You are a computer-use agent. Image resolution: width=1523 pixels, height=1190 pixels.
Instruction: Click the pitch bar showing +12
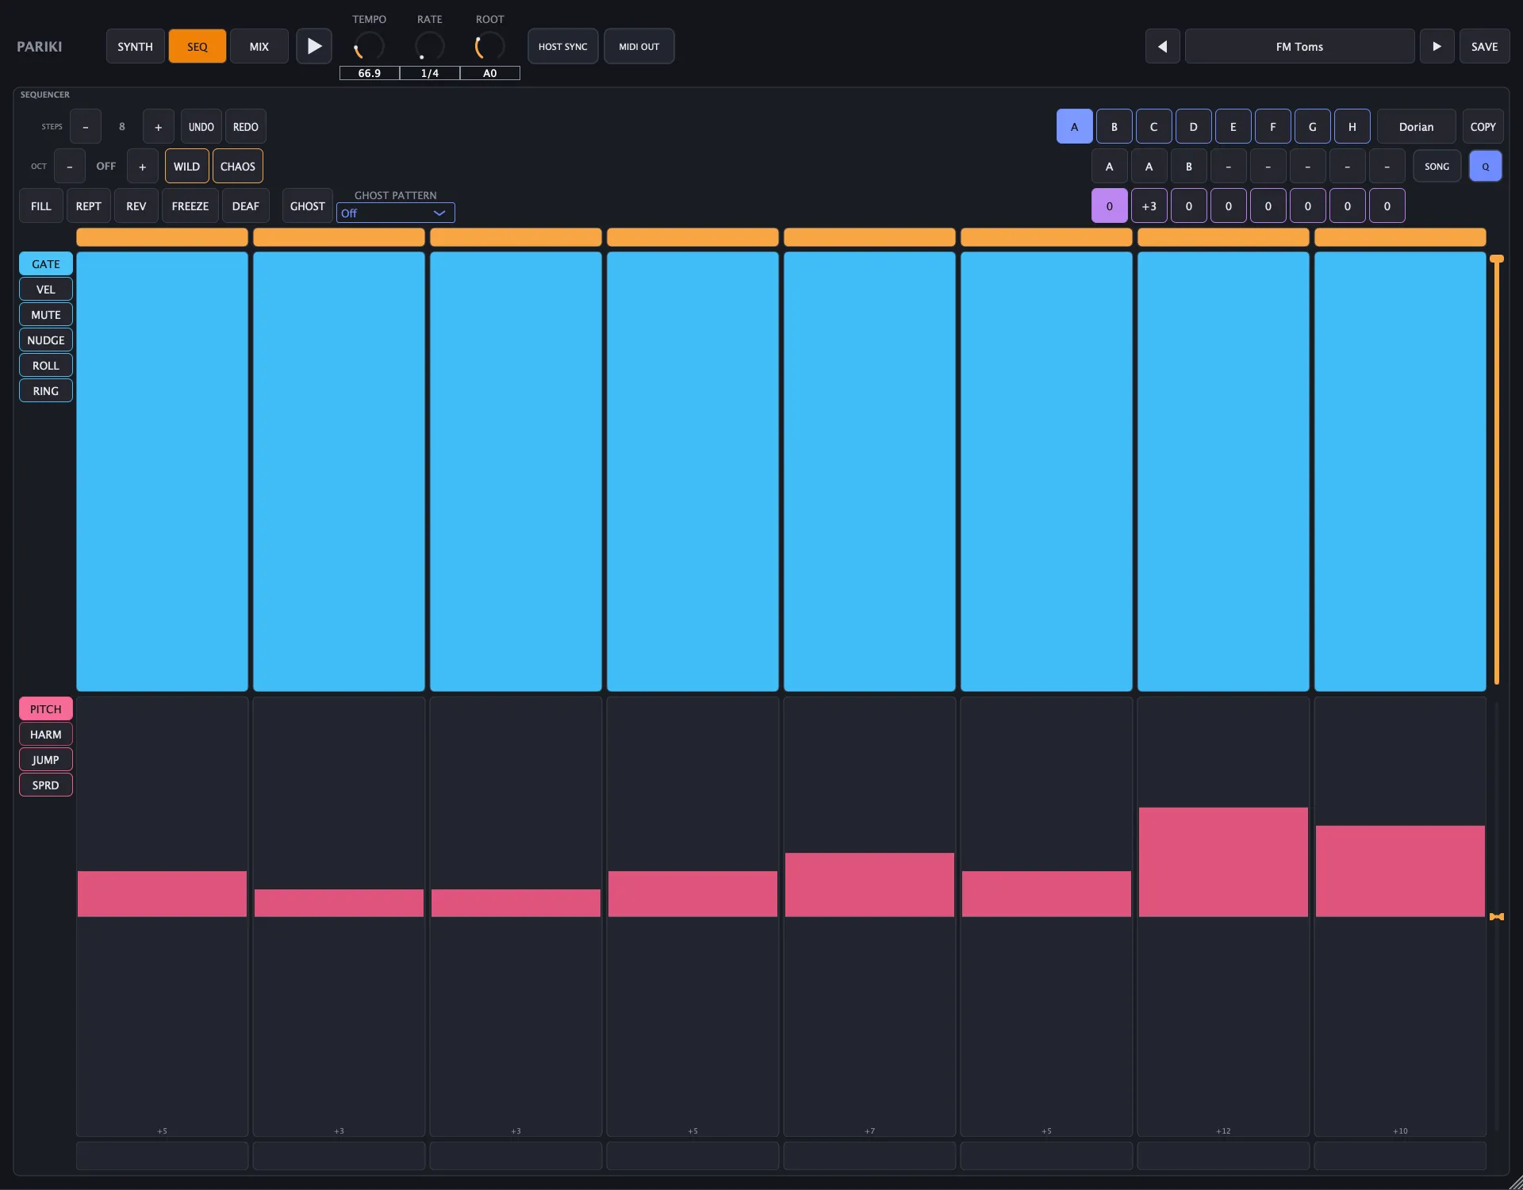click(1223, 862)
